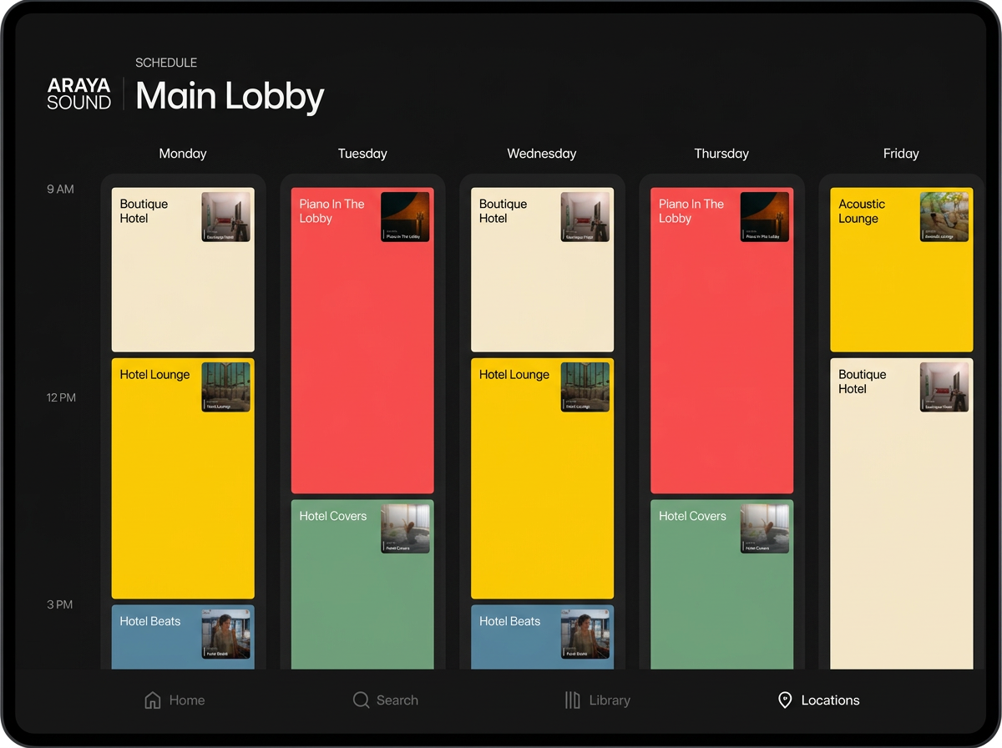Open Monday's Boutique Hotel thumbnail
The height and width of the screenshot is (748, 1002).
click(x=226, y=217)
